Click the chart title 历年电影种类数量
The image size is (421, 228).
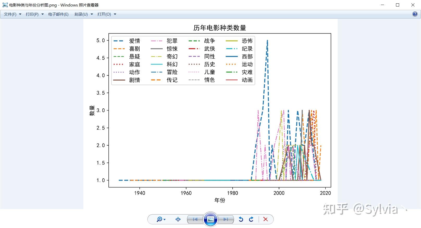[220, 28]
